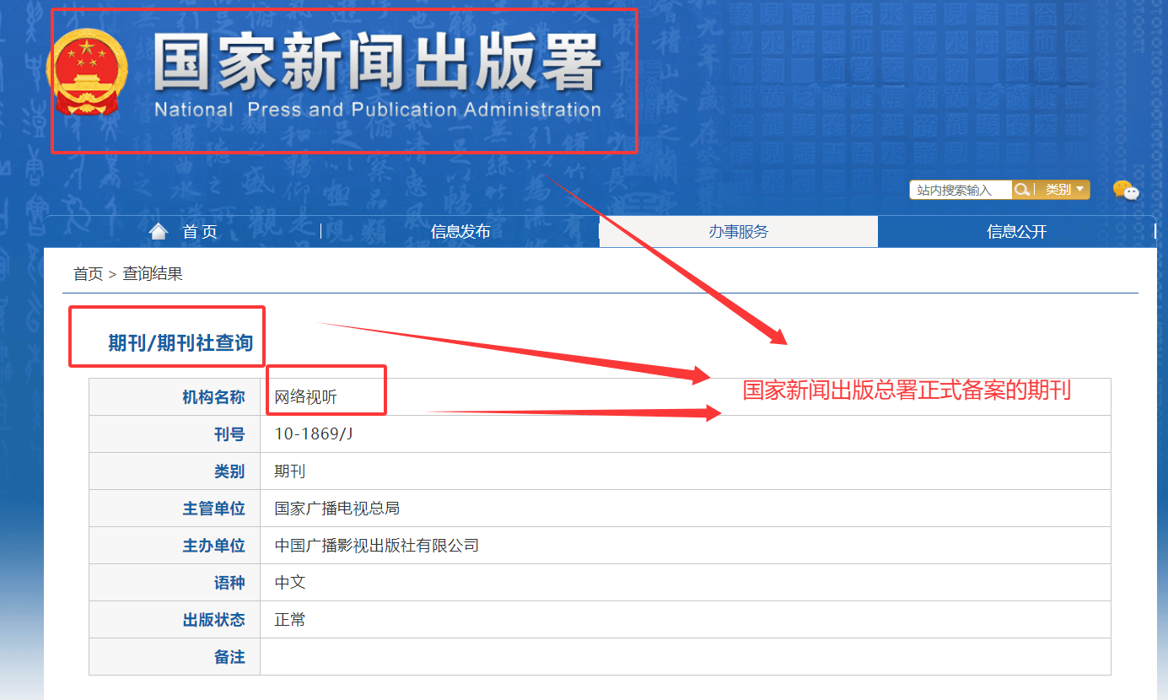
Task: Click the 刊号 row label
Action: coord(229,434)
